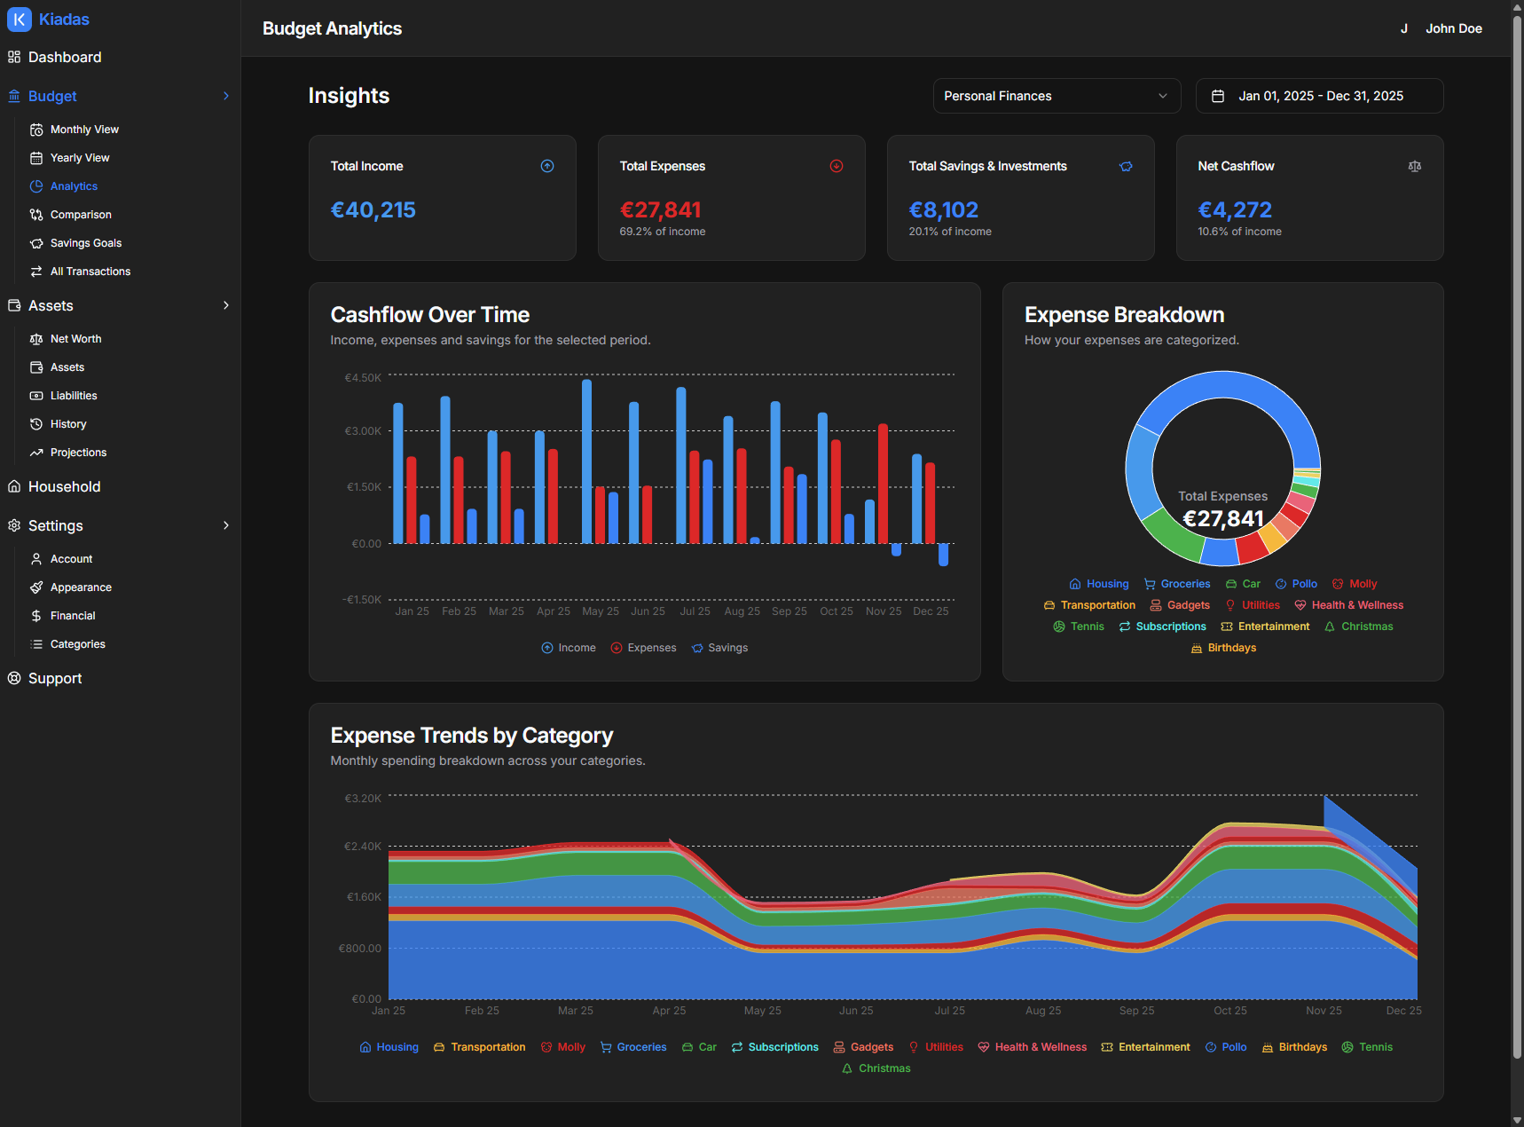The image size is (1524, 1127).
Task: Go to Monthly View
Action: (x=84, y=130)
